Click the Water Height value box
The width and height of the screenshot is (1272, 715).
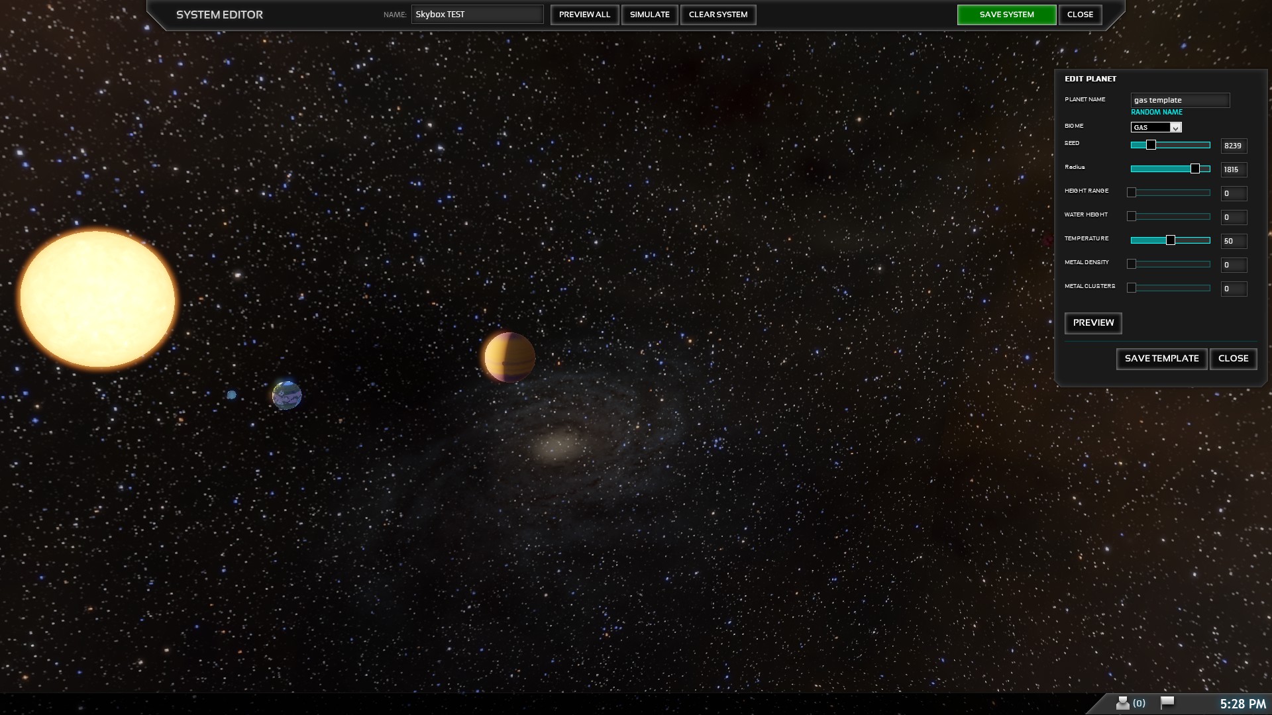point(1234,217)
